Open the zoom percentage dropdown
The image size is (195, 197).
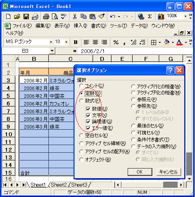tap(185, 16)
